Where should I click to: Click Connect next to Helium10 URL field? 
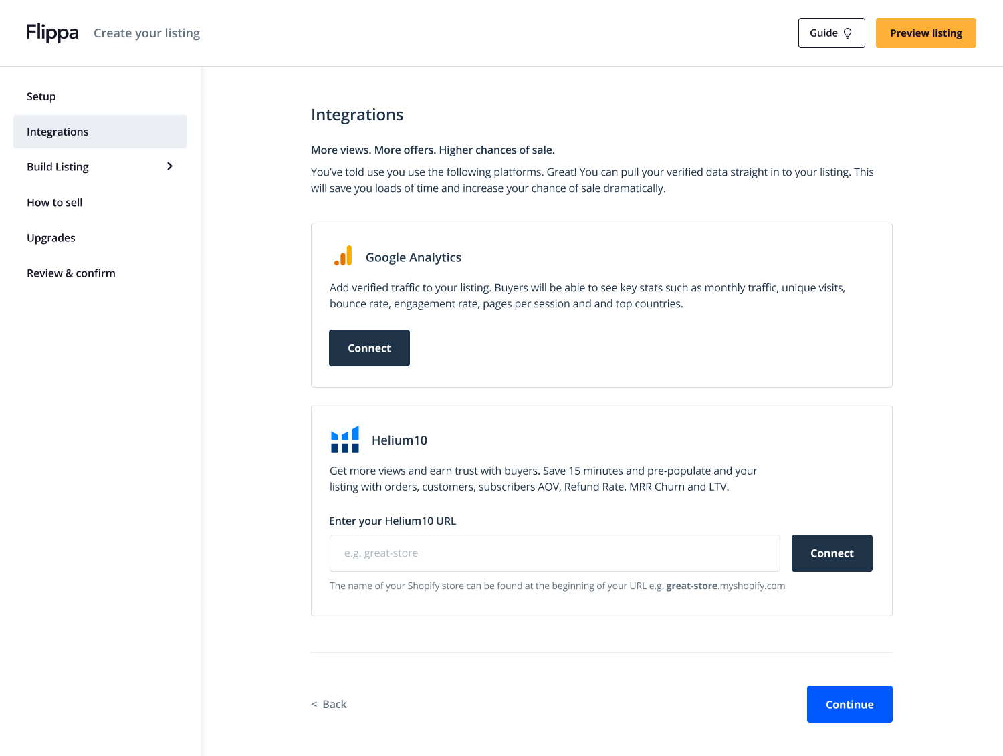(x=832, y=553)
